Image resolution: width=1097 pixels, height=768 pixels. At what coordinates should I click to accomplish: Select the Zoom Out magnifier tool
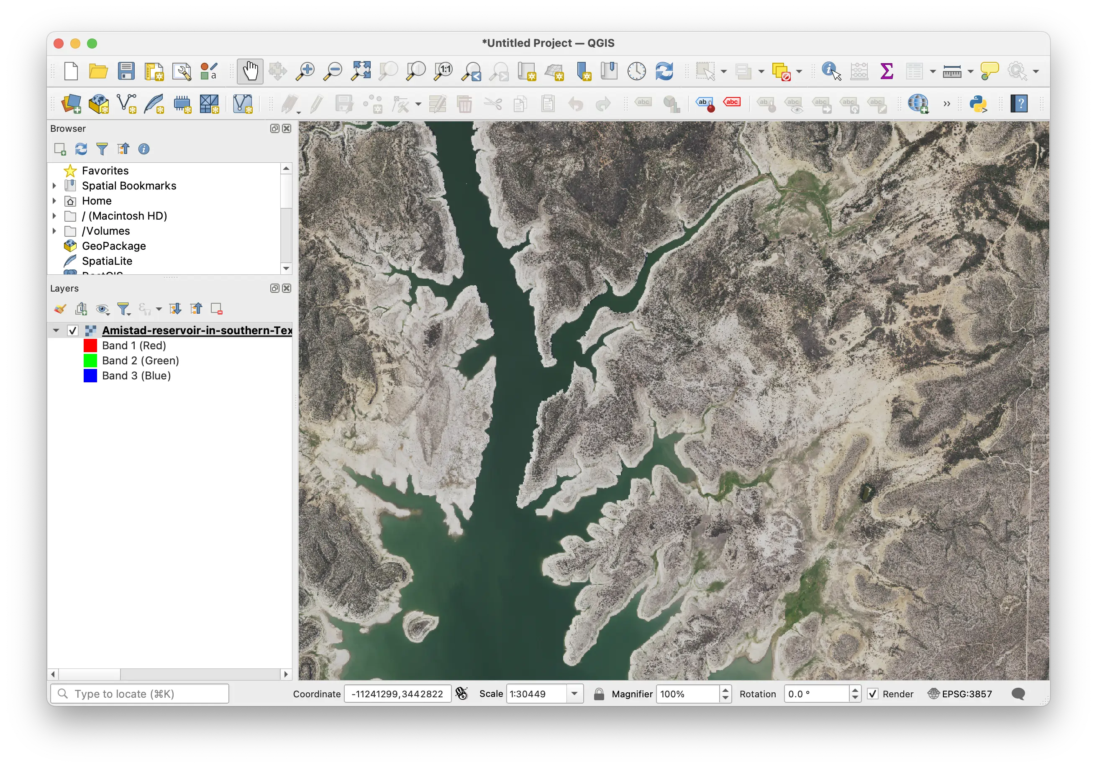333,72
